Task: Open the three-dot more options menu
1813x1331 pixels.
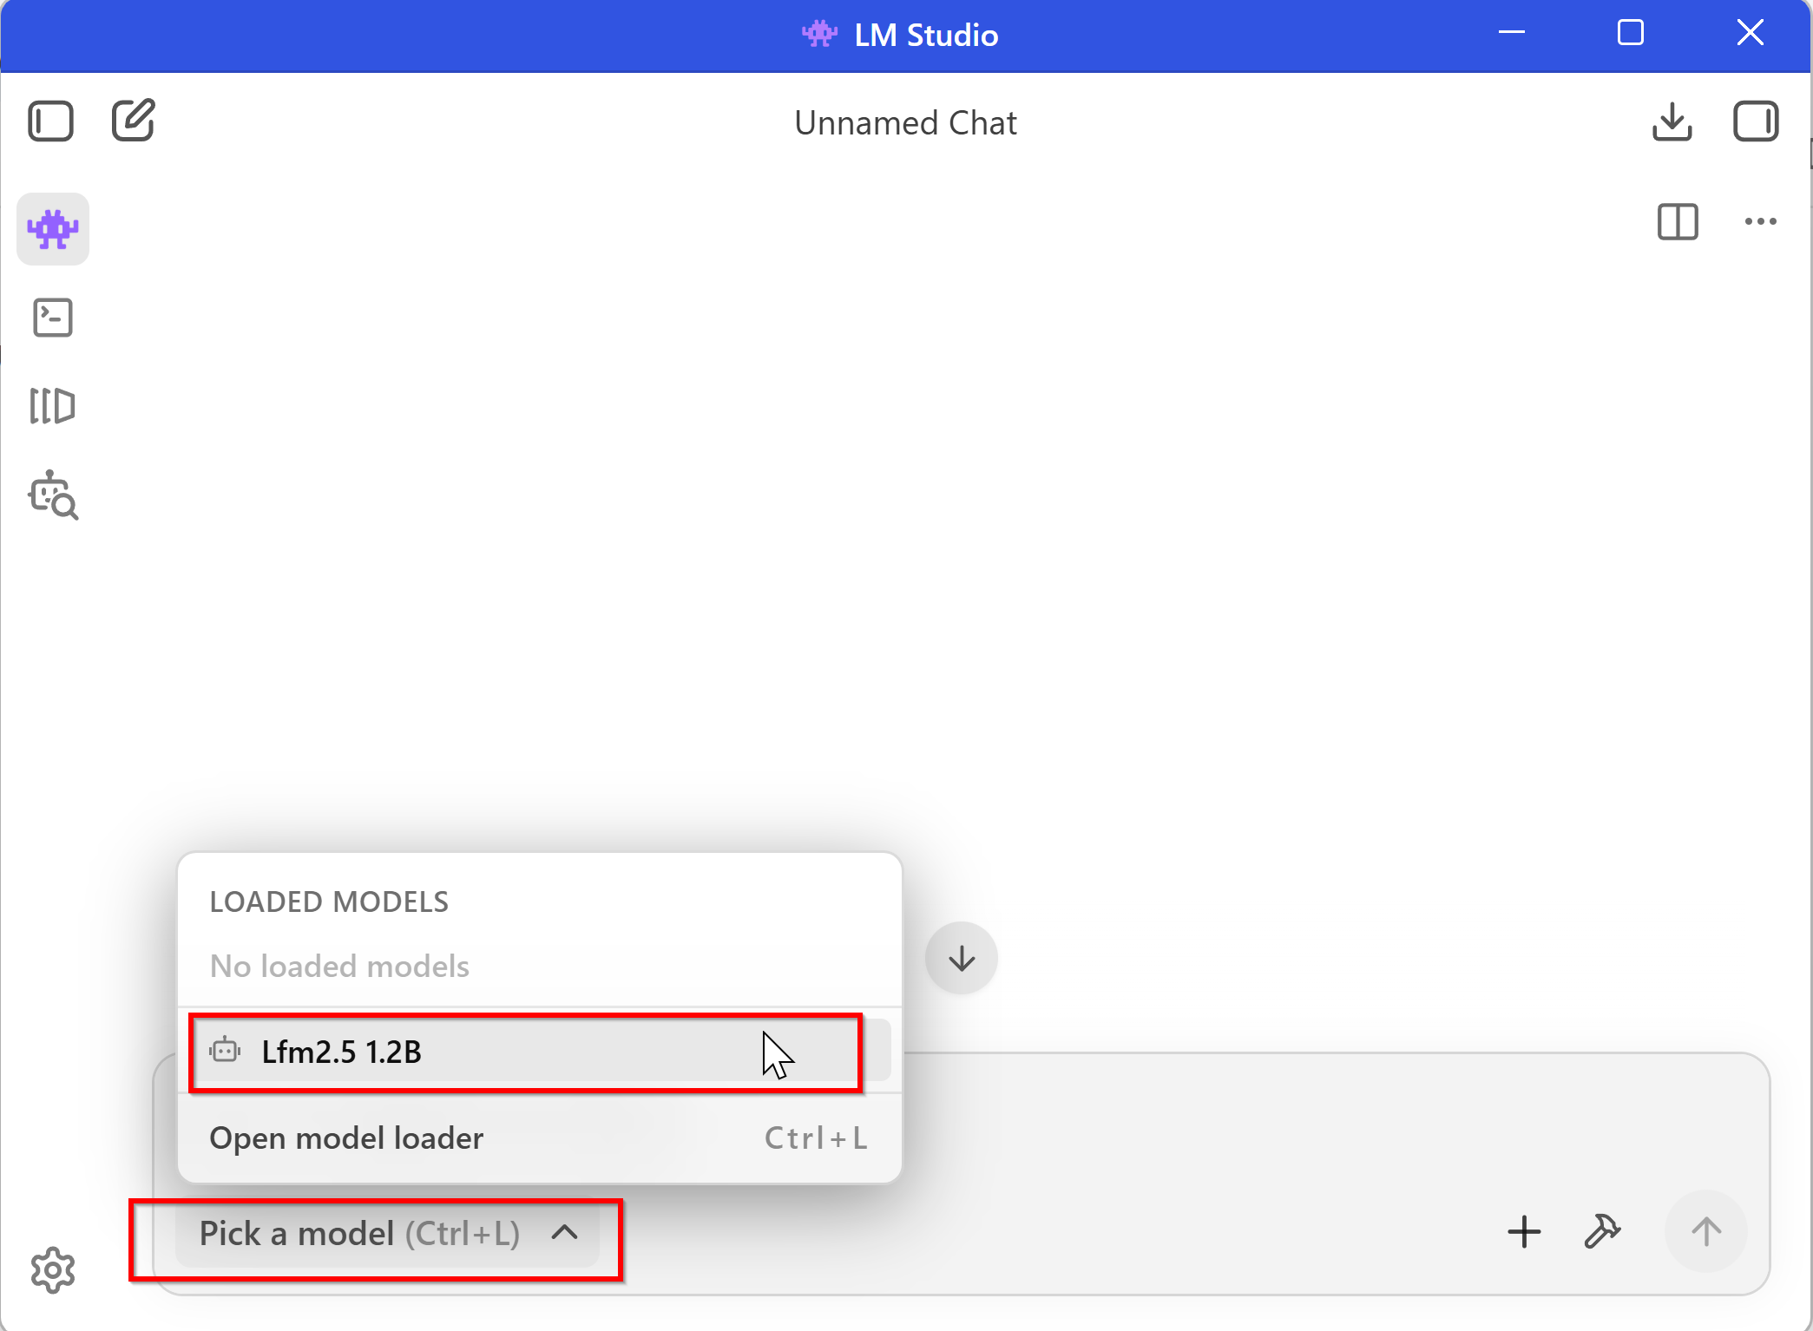Action: [x=1760, y=222]
